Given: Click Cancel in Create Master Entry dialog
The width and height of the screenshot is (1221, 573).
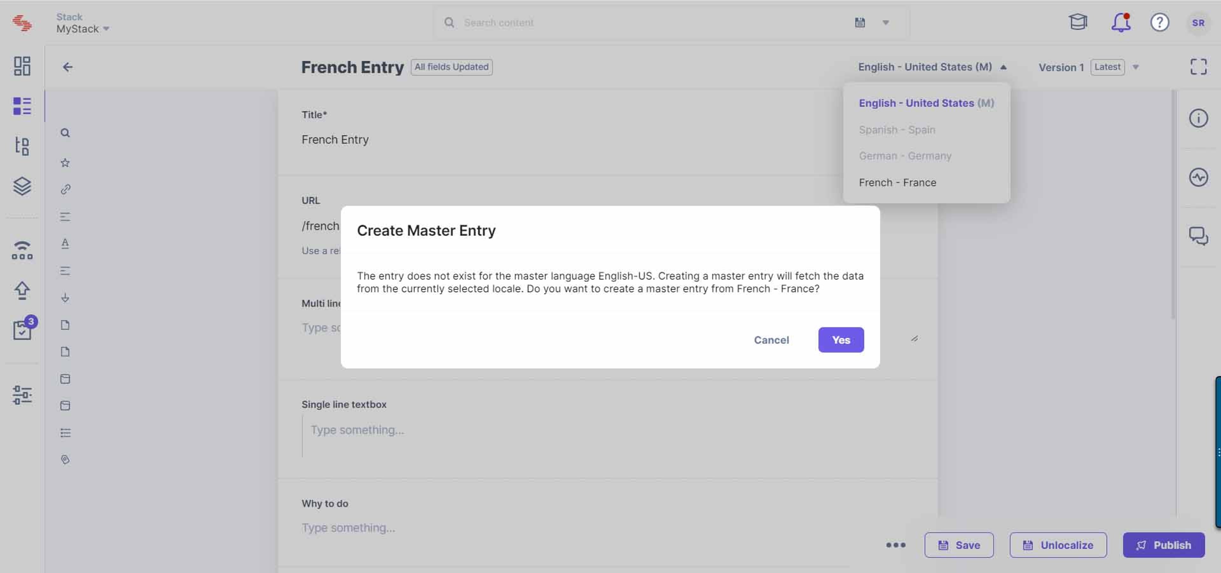Looking at the screenshot, I should 771,340.
